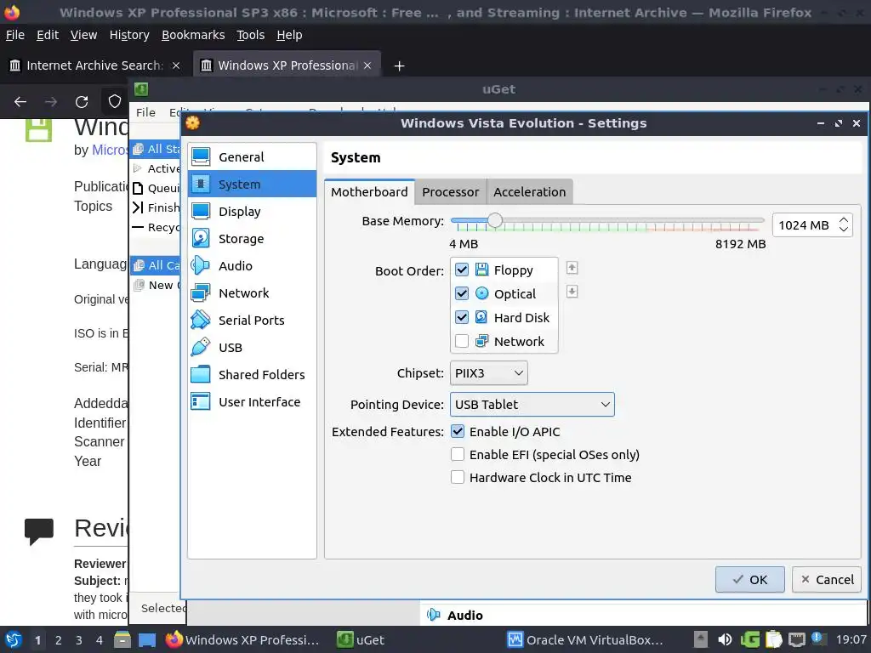The width and height of the screenshot is (871, 653).
Task: Close the Windows XP Professional tab
Action: point(367,65)
